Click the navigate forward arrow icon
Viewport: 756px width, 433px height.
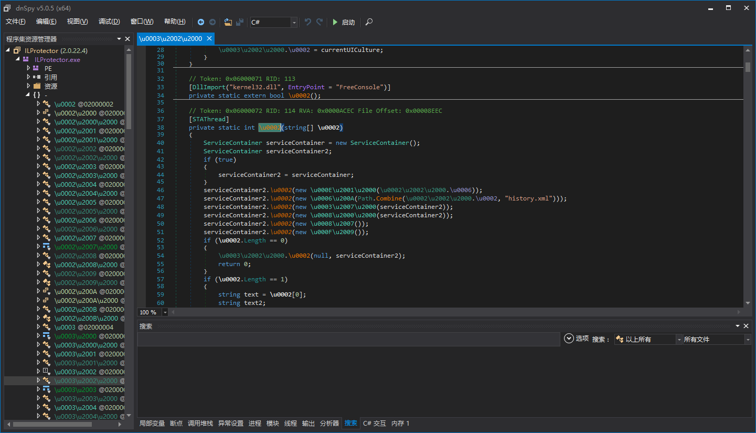[212, 22]
